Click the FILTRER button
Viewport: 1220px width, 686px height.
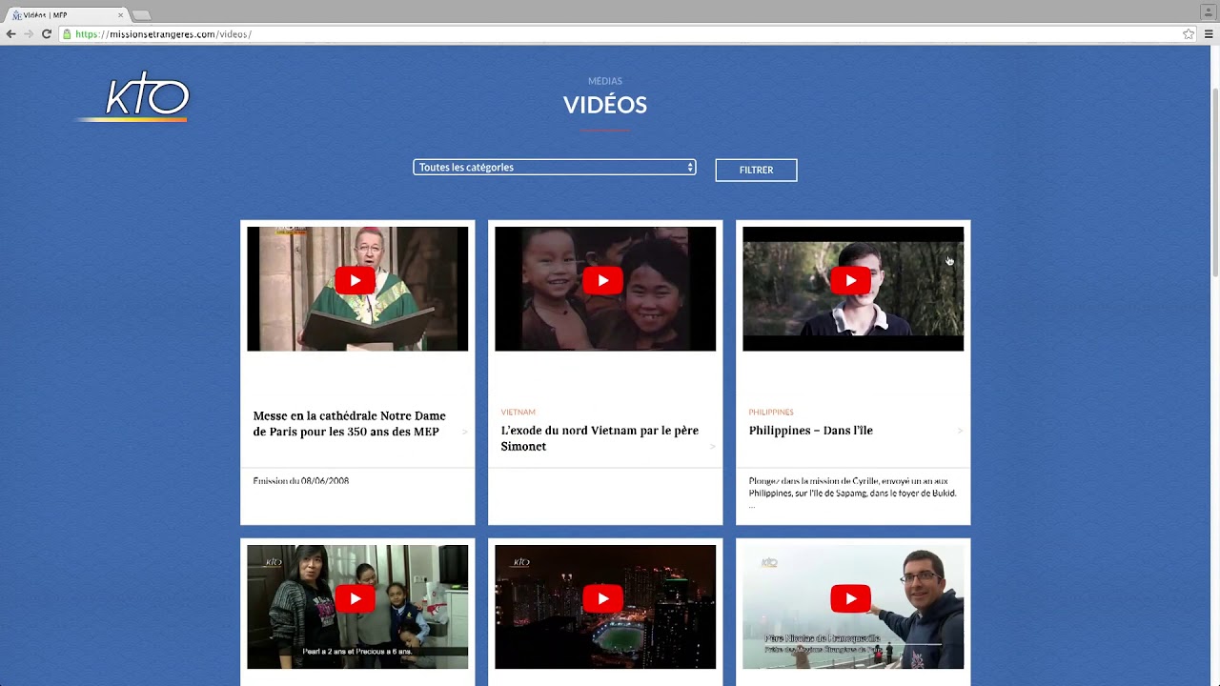756,170
